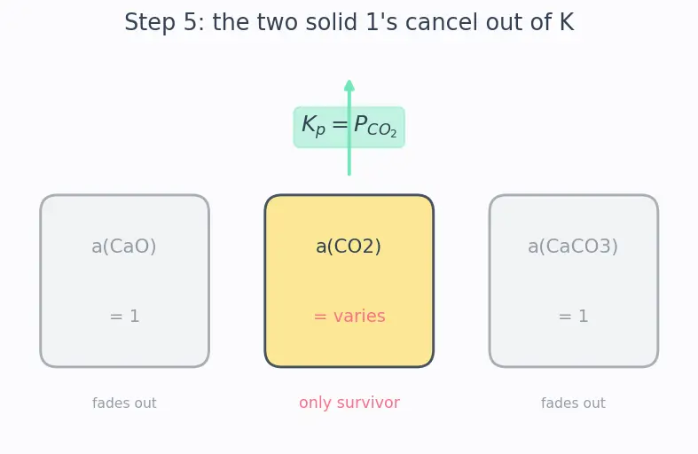Click the a(CO2) label text

[x=349, y=247]
